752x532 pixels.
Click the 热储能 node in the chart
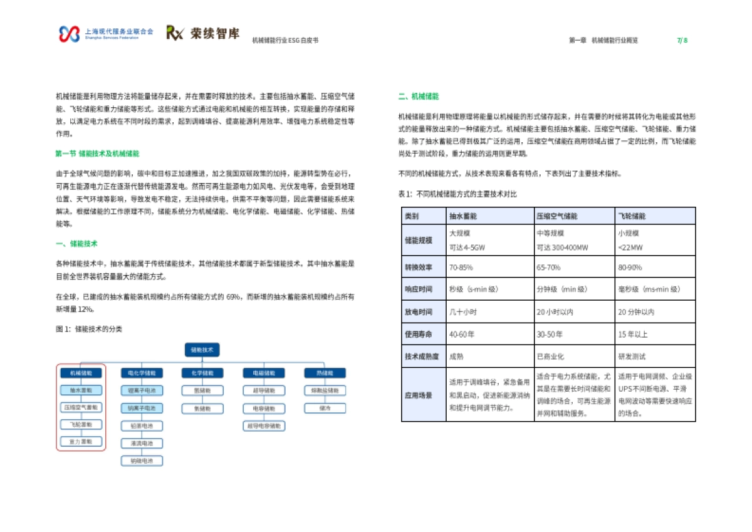pyautogui.click(x=326, y=372)
